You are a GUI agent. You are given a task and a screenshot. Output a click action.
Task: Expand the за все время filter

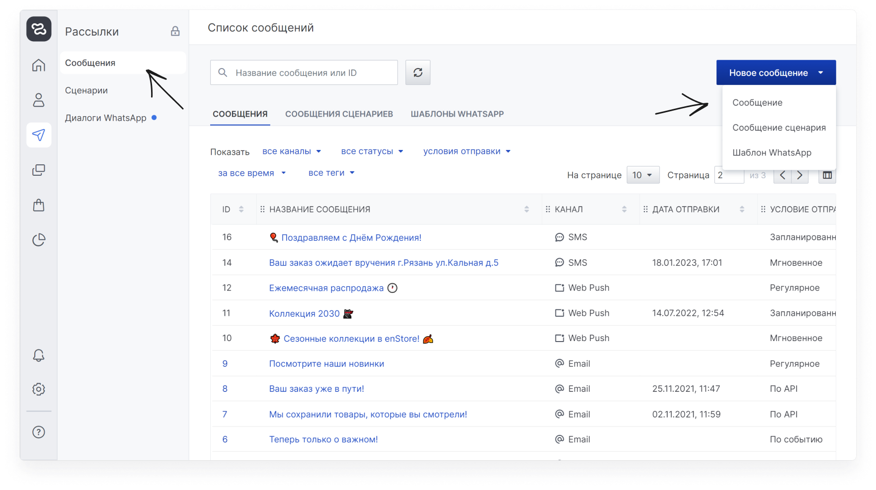coord(252,173)
